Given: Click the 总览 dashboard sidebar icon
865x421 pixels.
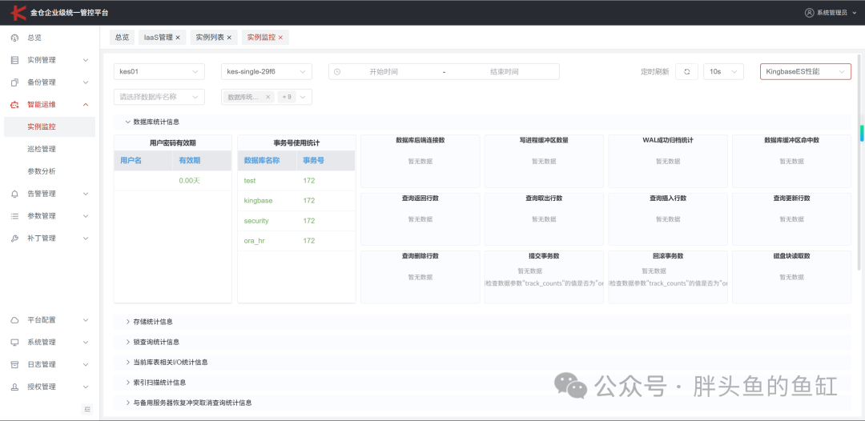Looking at the screenshot, I should [x=15, y=38].
